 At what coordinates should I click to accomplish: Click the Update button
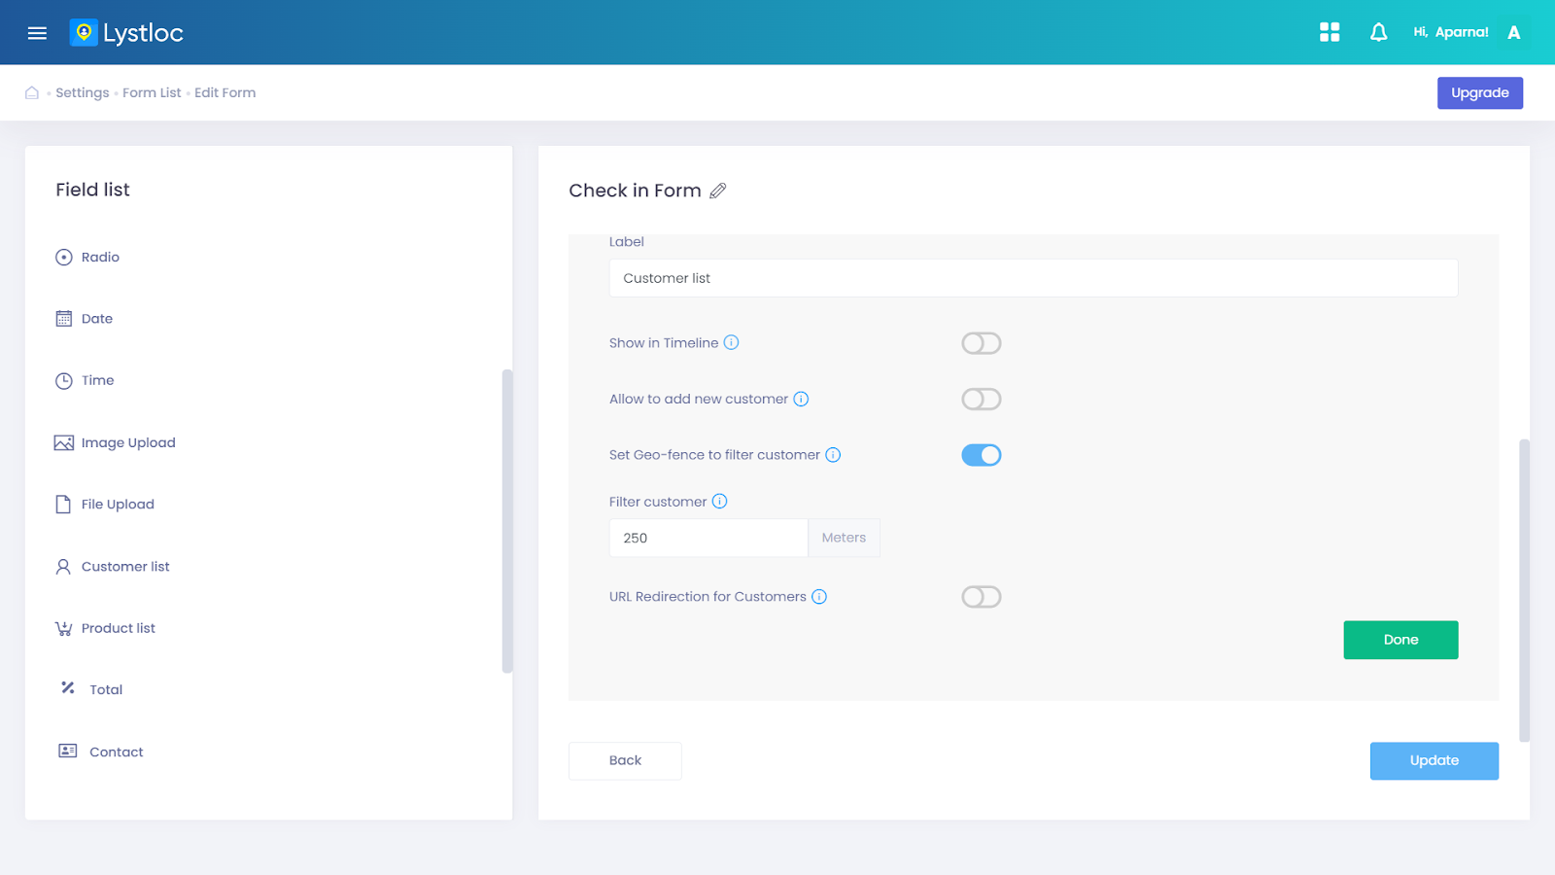coord(1434,761)
